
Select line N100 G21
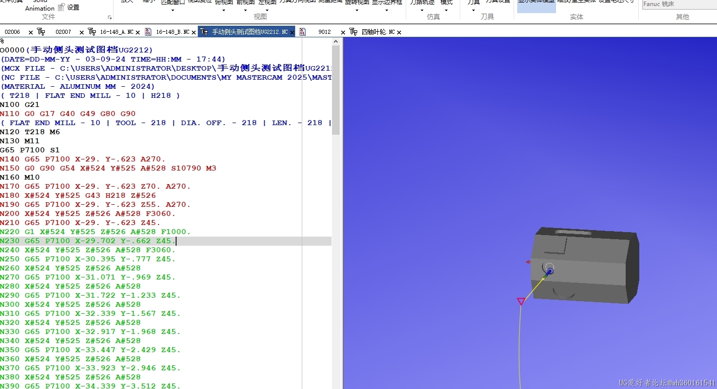click(20, 105)
